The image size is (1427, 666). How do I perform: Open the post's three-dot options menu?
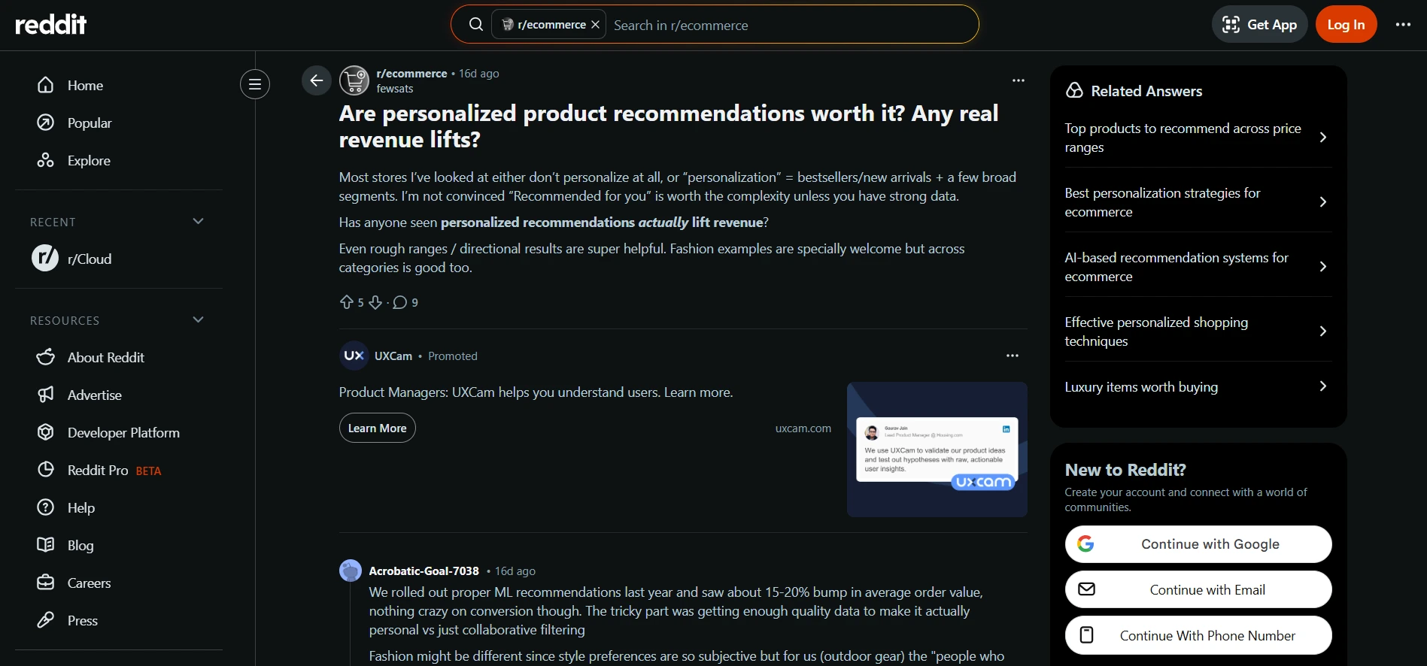coord(1018,80)
